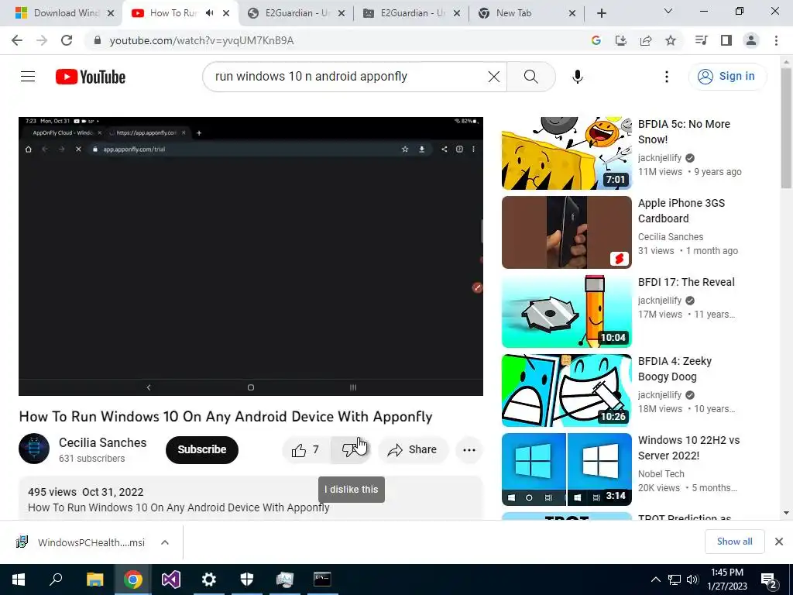This screenshot has height=595, width=793.
Task: Click the video player area
Action: 251,256
